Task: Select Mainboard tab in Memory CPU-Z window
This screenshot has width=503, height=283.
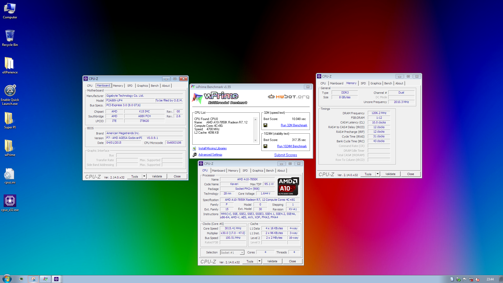Action: [337, 83]
